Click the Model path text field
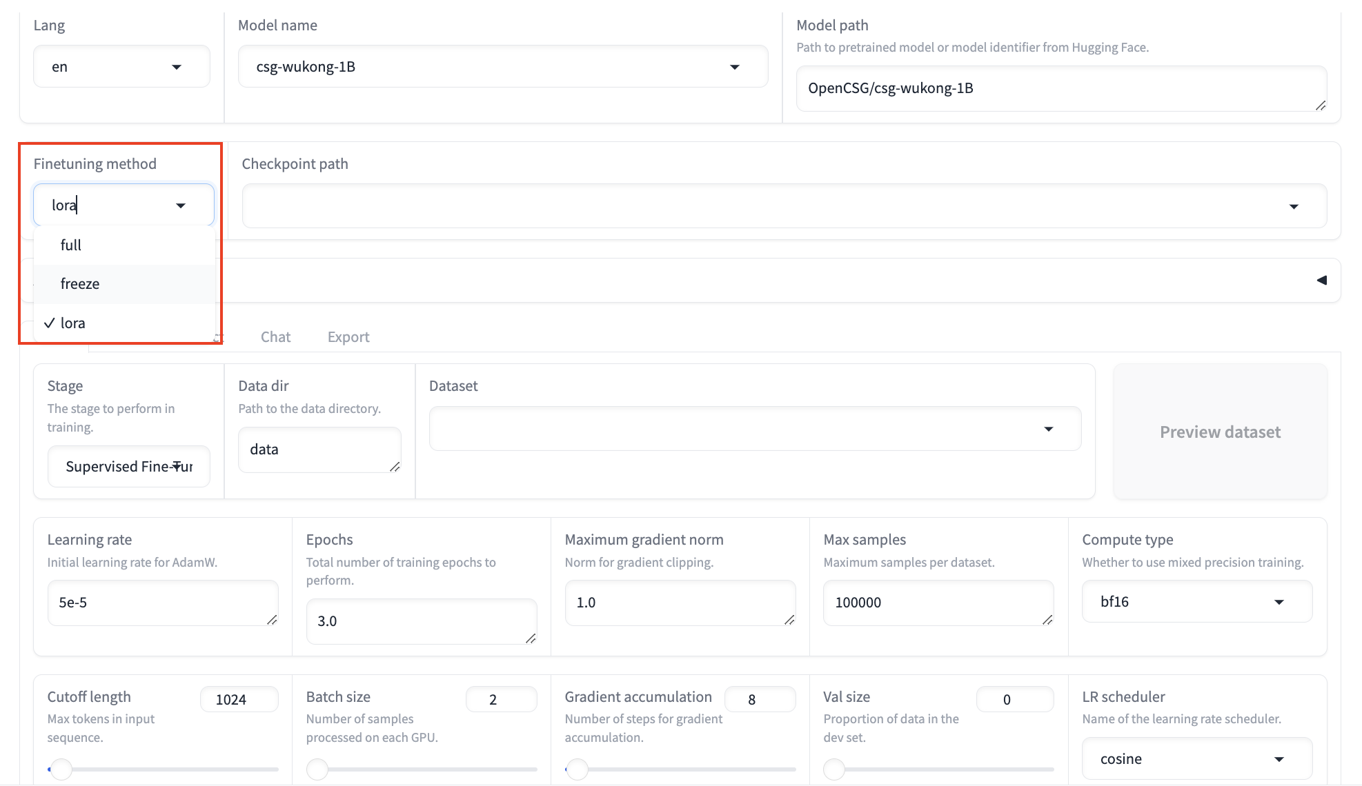Viewport: 1362px width, 786px height. pos(1060,88)
